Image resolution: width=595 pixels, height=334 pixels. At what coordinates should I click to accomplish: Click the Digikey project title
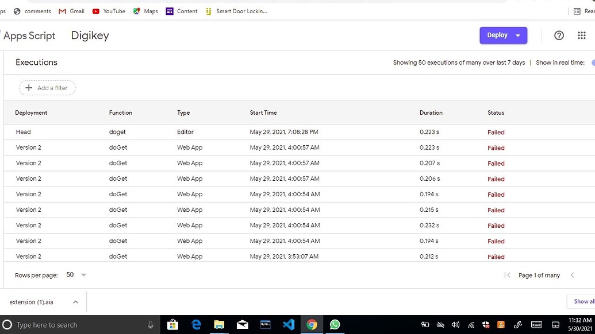point(90,36)
